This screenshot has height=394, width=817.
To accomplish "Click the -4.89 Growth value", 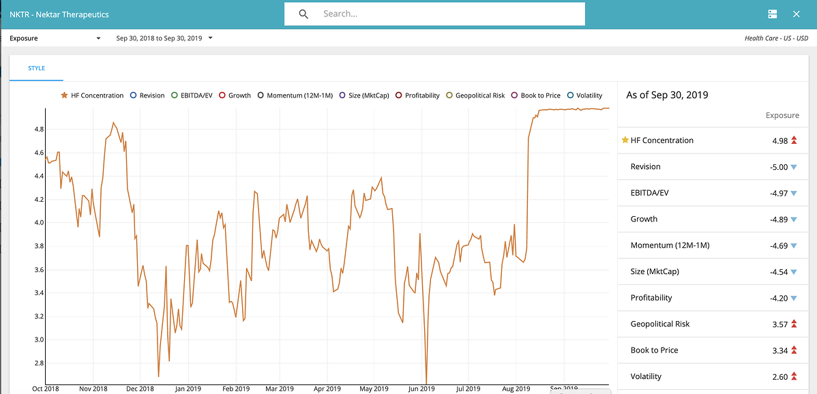I will pyautogui.click(x=778, y=219).
